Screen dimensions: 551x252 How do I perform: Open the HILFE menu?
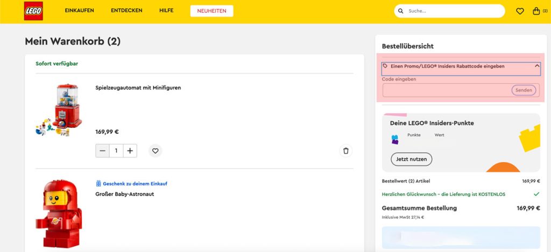point(166,11)
